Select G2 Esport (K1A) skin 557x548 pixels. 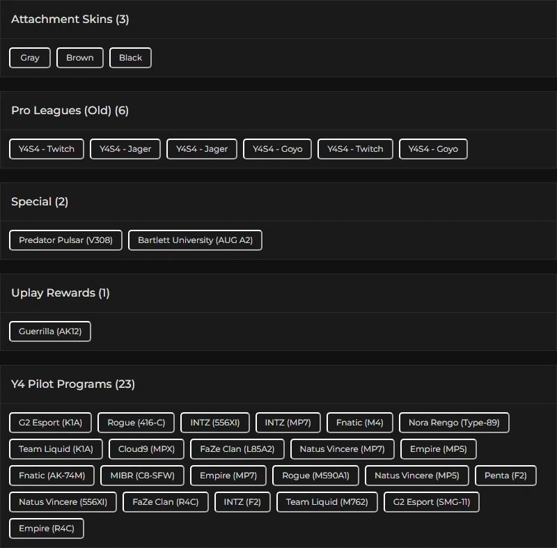50,423
